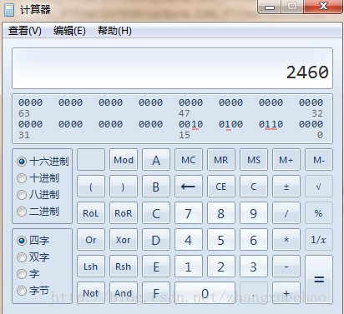Tap the hex digit F key
The height and width of the screenshot is (314, 344).
pos(156,293)
